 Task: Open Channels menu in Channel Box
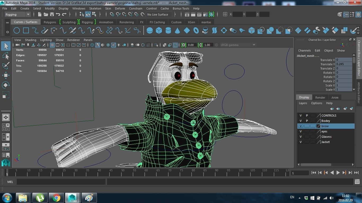point(304,50)
